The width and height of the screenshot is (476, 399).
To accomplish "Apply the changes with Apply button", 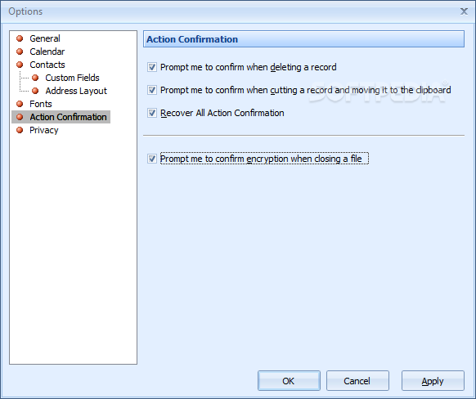I will 433,380.
